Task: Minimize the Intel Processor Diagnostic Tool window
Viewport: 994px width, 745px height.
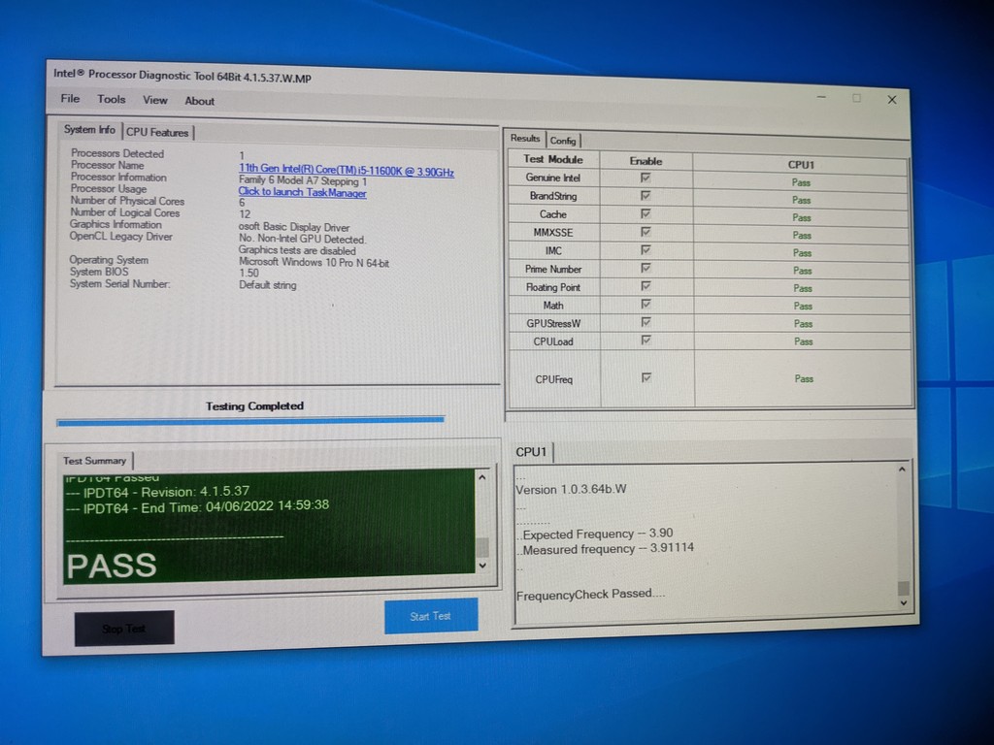Action: (821, 97)
